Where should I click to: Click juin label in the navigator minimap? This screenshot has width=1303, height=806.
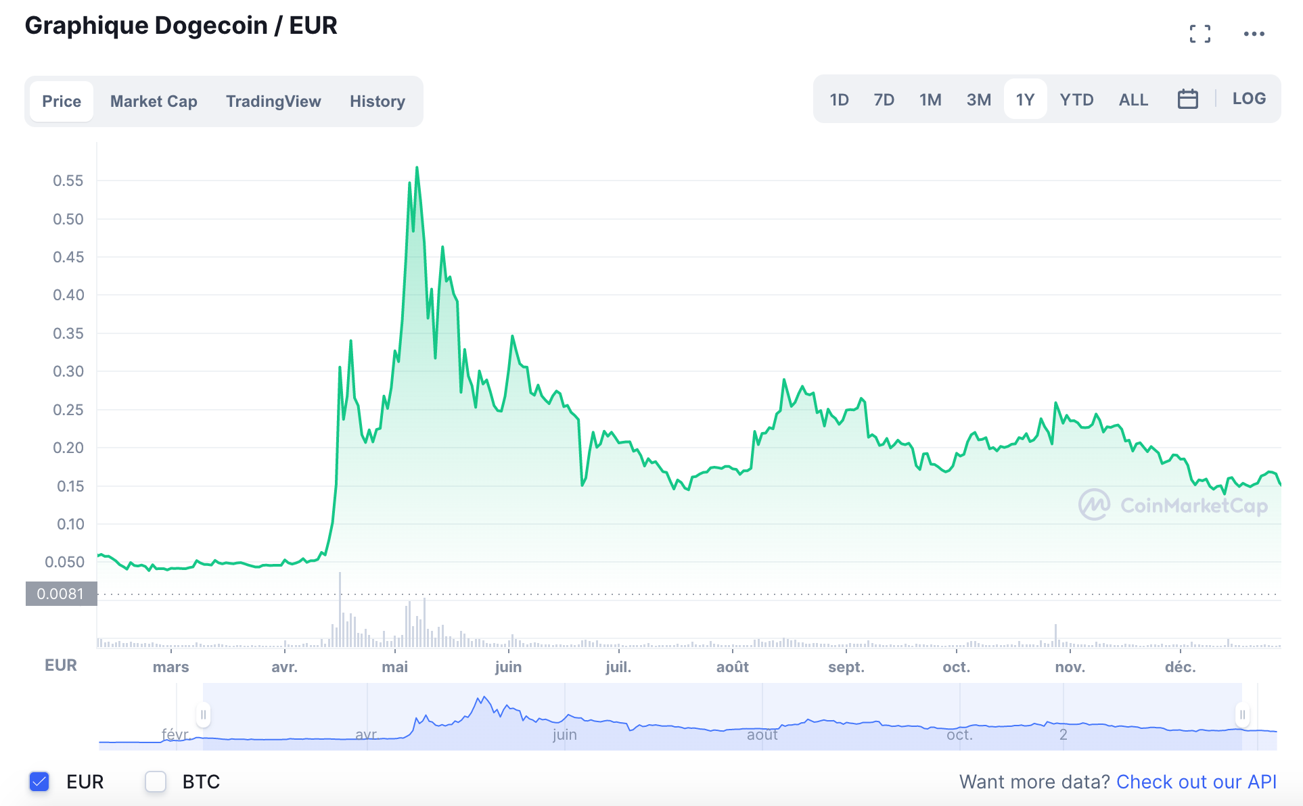coord(565,734)
